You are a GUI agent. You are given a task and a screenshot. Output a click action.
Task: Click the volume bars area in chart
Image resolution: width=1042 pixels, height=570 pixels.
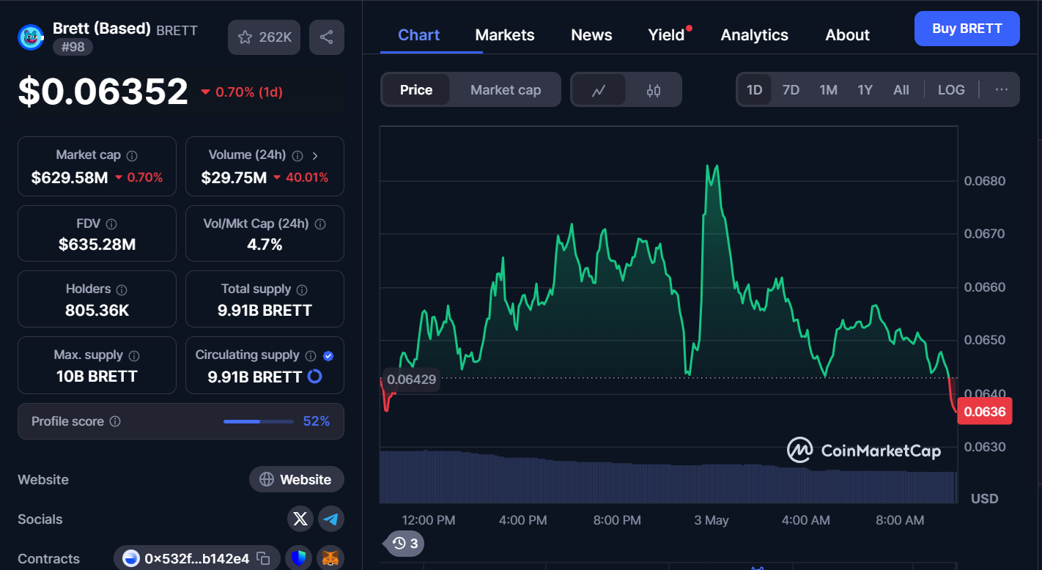(668, 476)
